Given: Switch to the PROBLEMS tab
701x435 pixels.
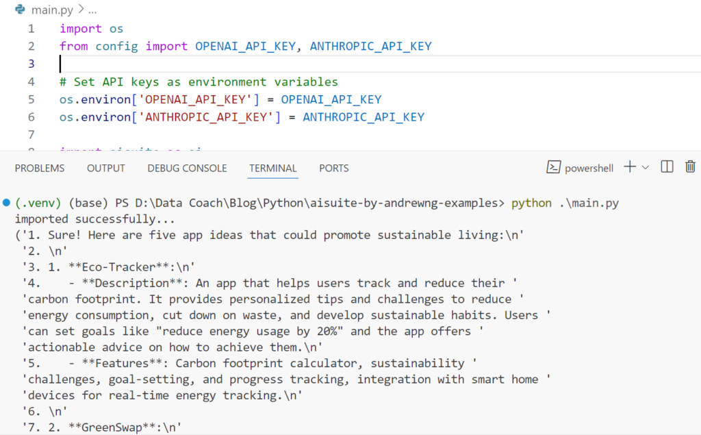Looking at the screenshot, I should 40,169.
